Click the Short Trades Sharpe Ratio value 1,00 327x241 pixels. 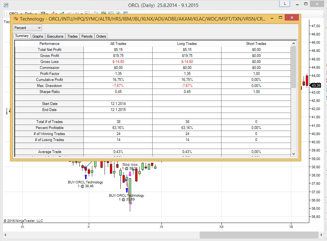(x=256, y=92)
